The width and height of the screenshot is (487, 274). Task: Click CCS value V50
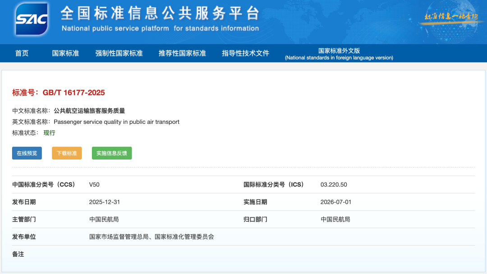point(94,185)
